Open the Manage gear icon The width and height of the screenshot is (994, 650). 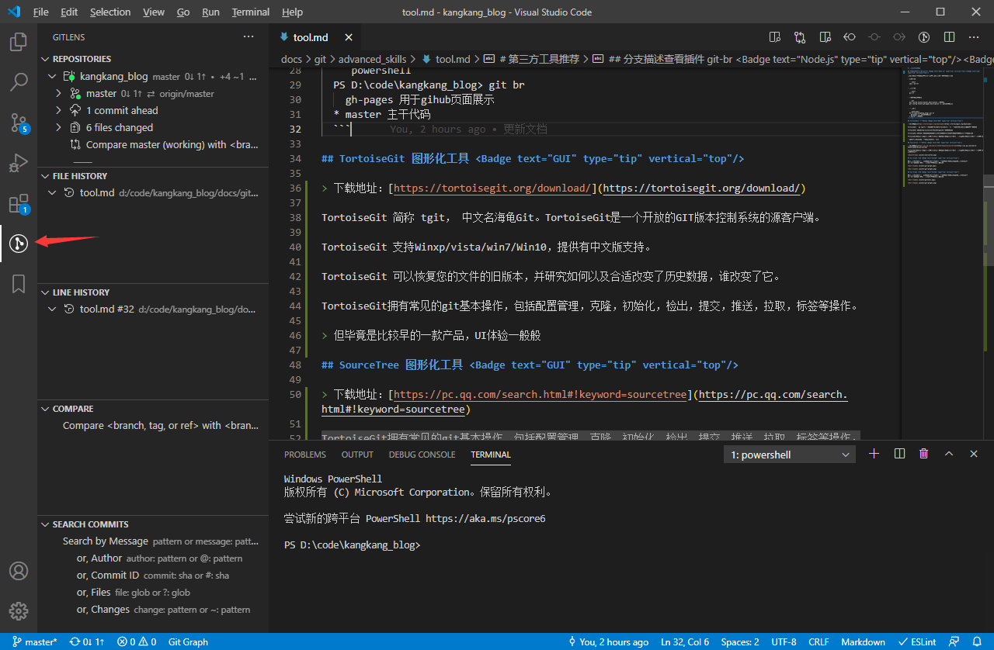pyautogui.click(x=19, y=611)
